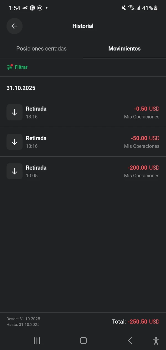Open the Filtrar filter sliders icon
Screen dimensions: 166x350
pyautogui.click(x=10, y=67)
